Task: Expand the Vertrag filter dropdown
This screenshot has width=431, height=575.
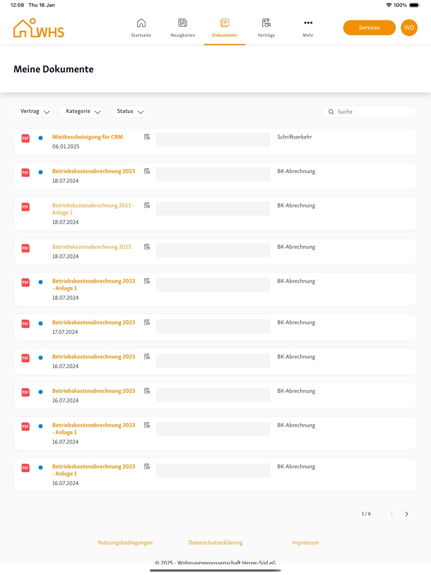Action: (x=33, y=111)
